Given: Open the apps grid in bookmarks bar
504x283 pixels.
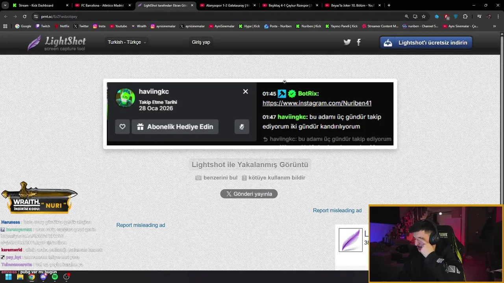Looking at the screenshot, I should click(x=5, y=26).
